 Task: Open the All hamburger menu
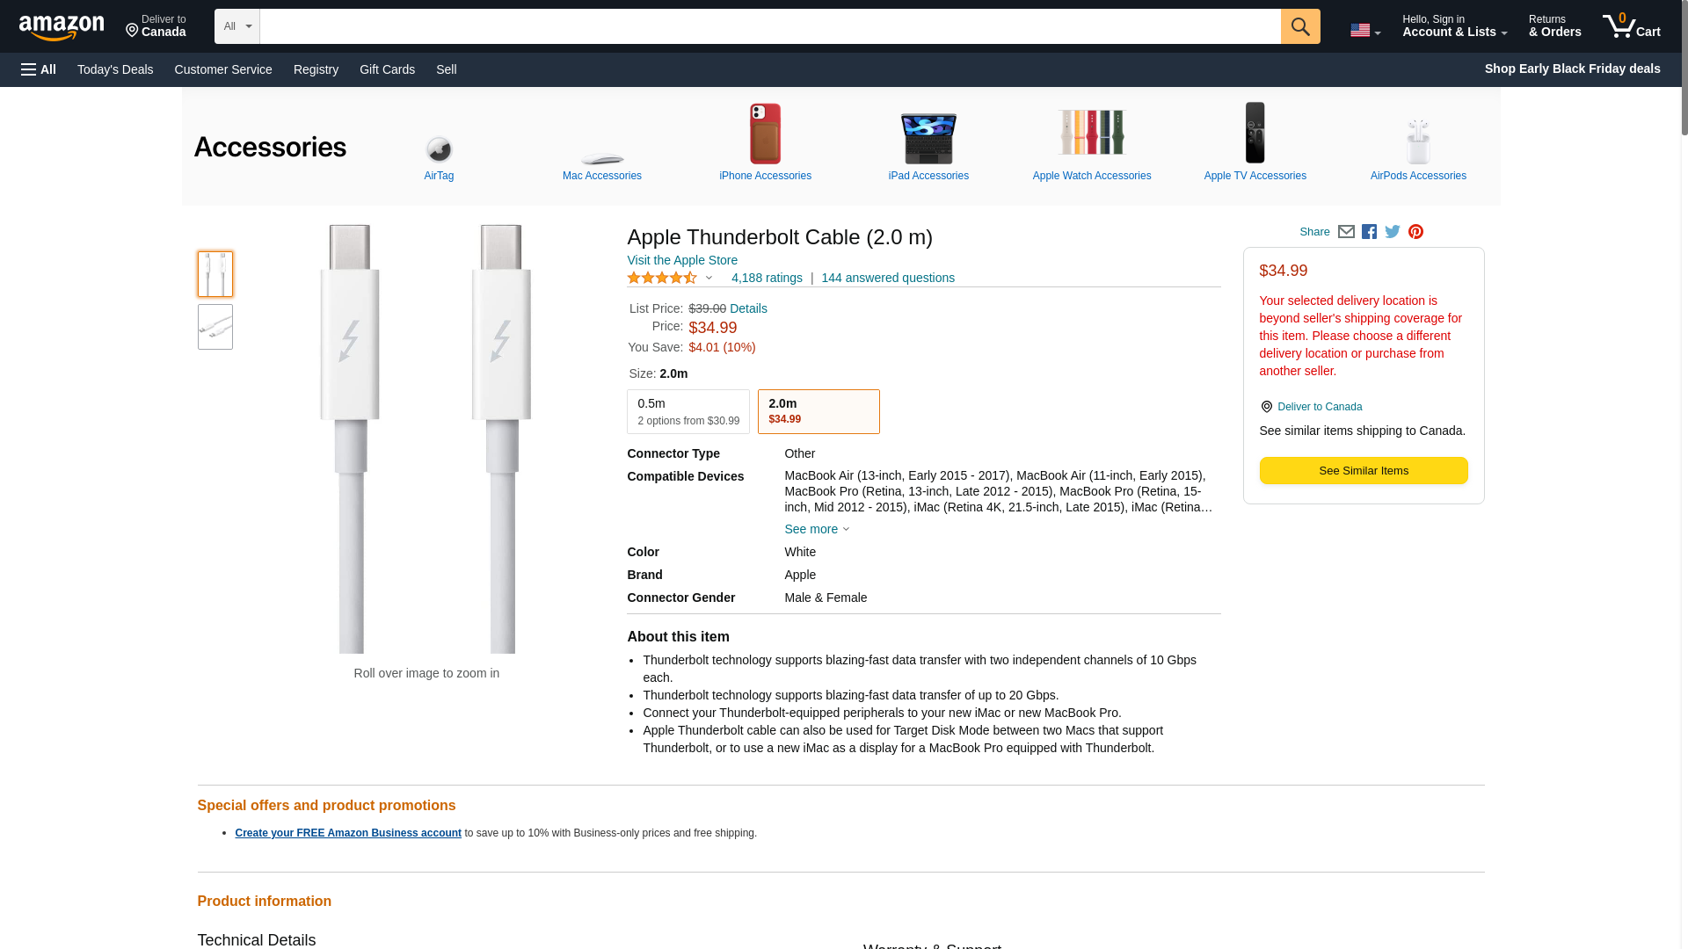point(39,69)
